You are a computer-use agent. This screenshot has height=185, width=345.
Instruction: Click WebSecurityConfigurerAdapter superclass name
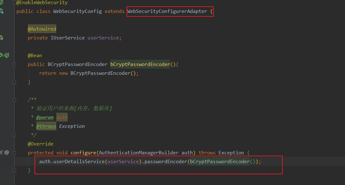click(x=167, y=11)
